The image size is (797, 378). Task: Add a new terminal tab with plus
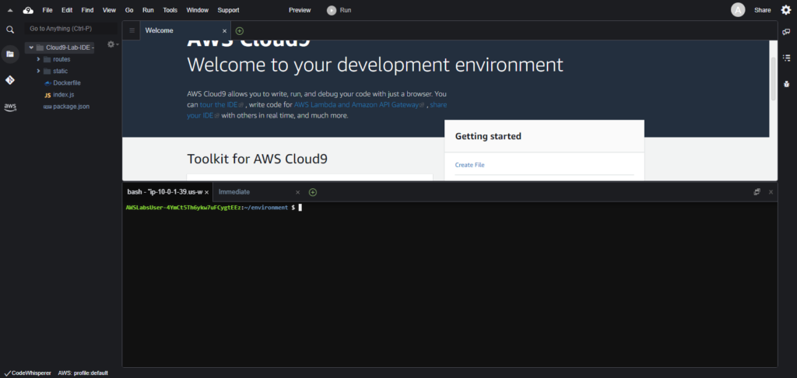[313, 192]
